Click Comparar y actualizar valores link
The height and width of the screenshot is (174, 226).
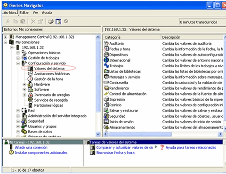(x=124, y=147)
